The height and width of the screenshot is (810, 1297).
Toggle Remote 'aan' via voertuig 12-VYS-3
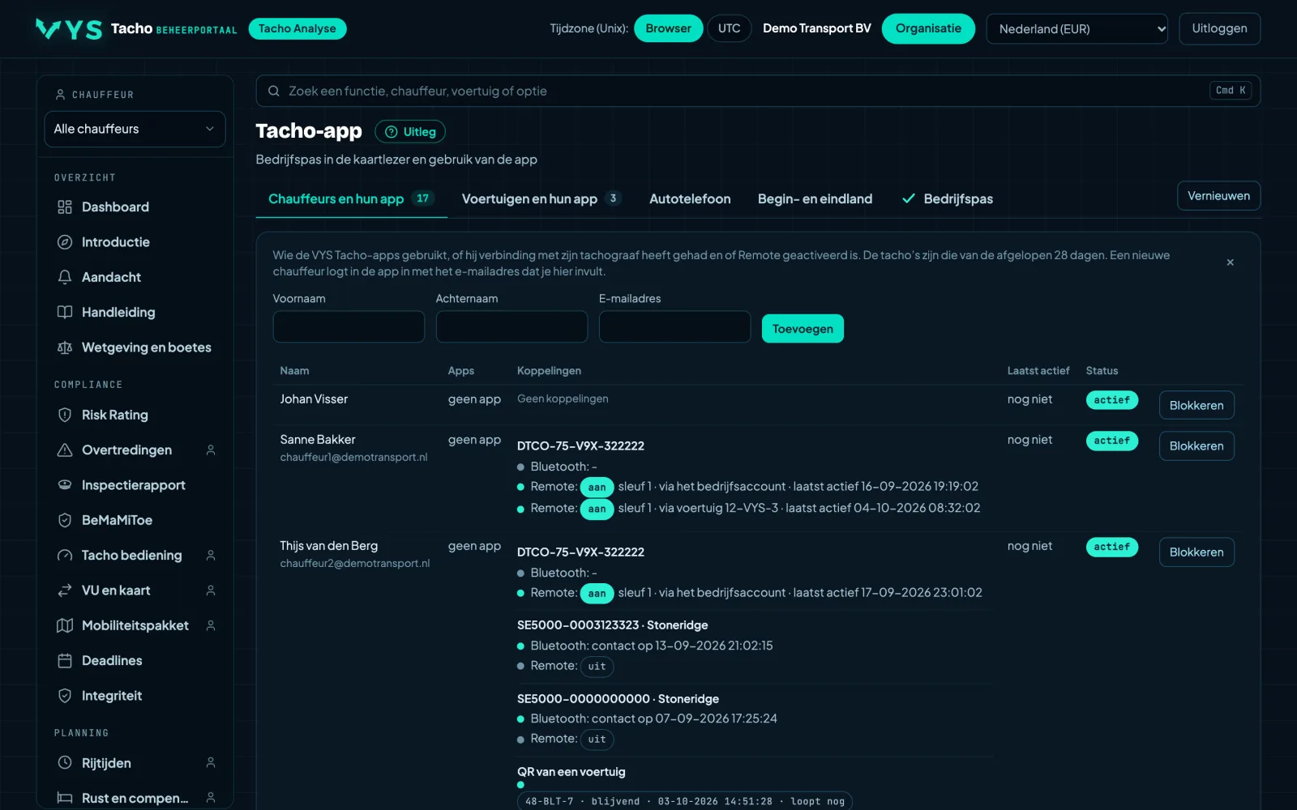click(x=597, y=509)
